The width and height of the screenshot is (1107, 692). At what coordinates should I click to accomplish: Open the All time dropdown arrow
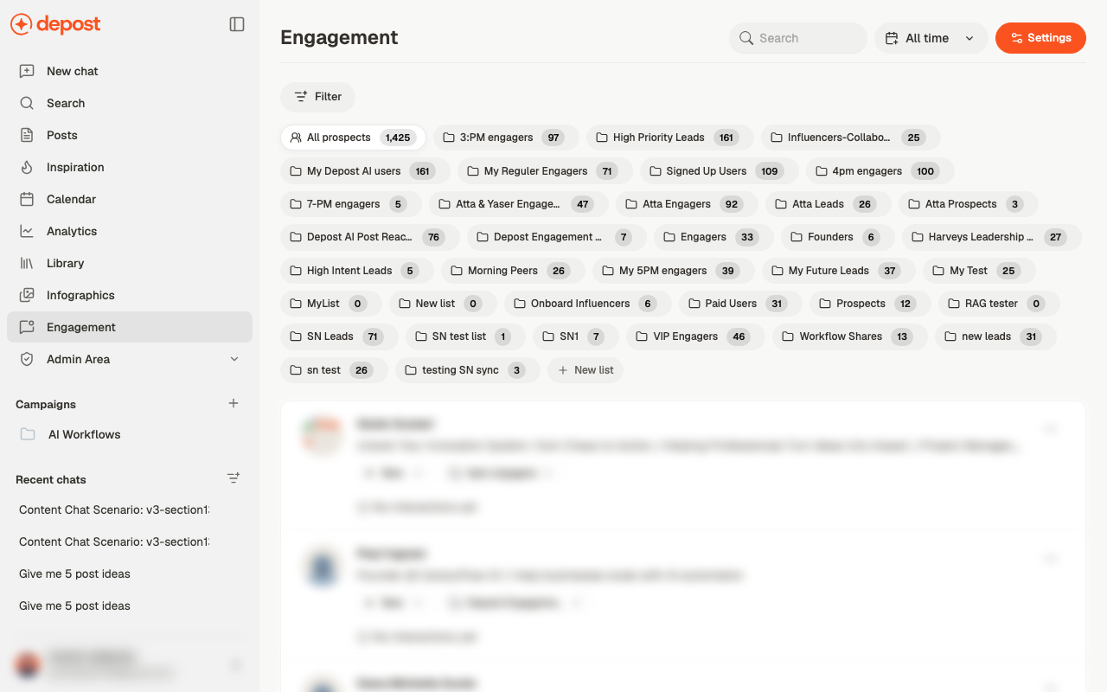[969, 38]
